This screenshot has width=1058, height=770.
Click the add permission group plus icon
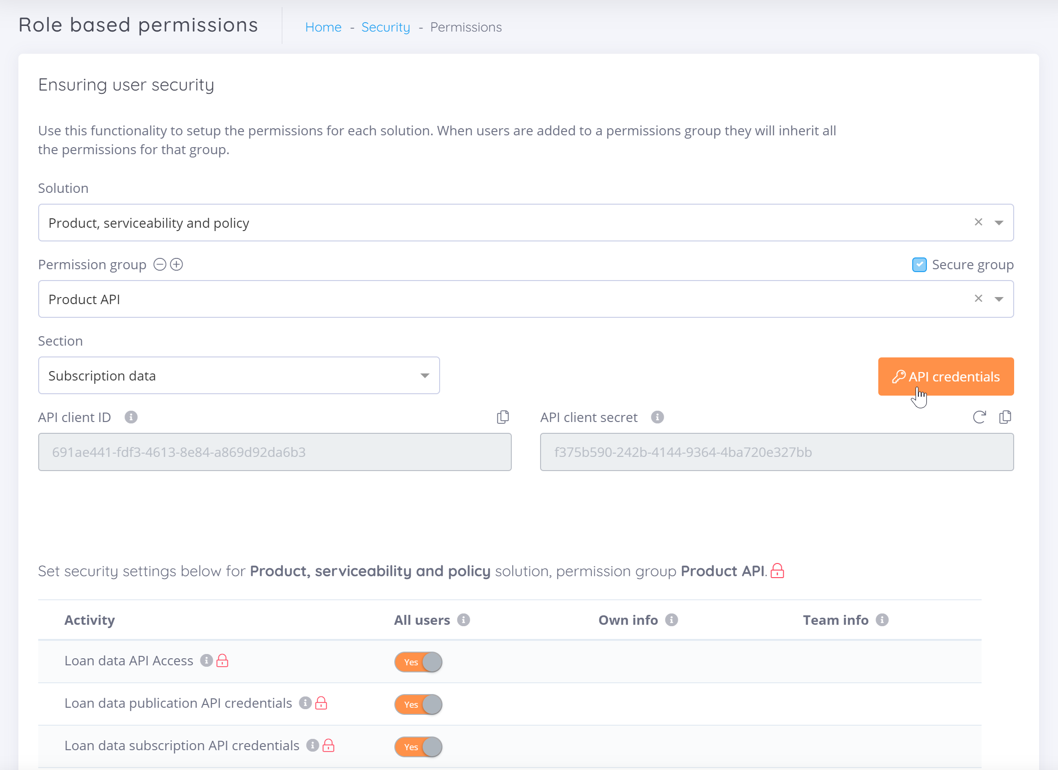(x=176, y=265)
